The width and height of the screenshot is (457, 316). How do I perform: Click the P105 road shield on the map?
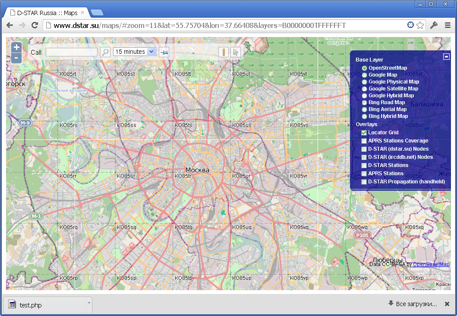362,235
